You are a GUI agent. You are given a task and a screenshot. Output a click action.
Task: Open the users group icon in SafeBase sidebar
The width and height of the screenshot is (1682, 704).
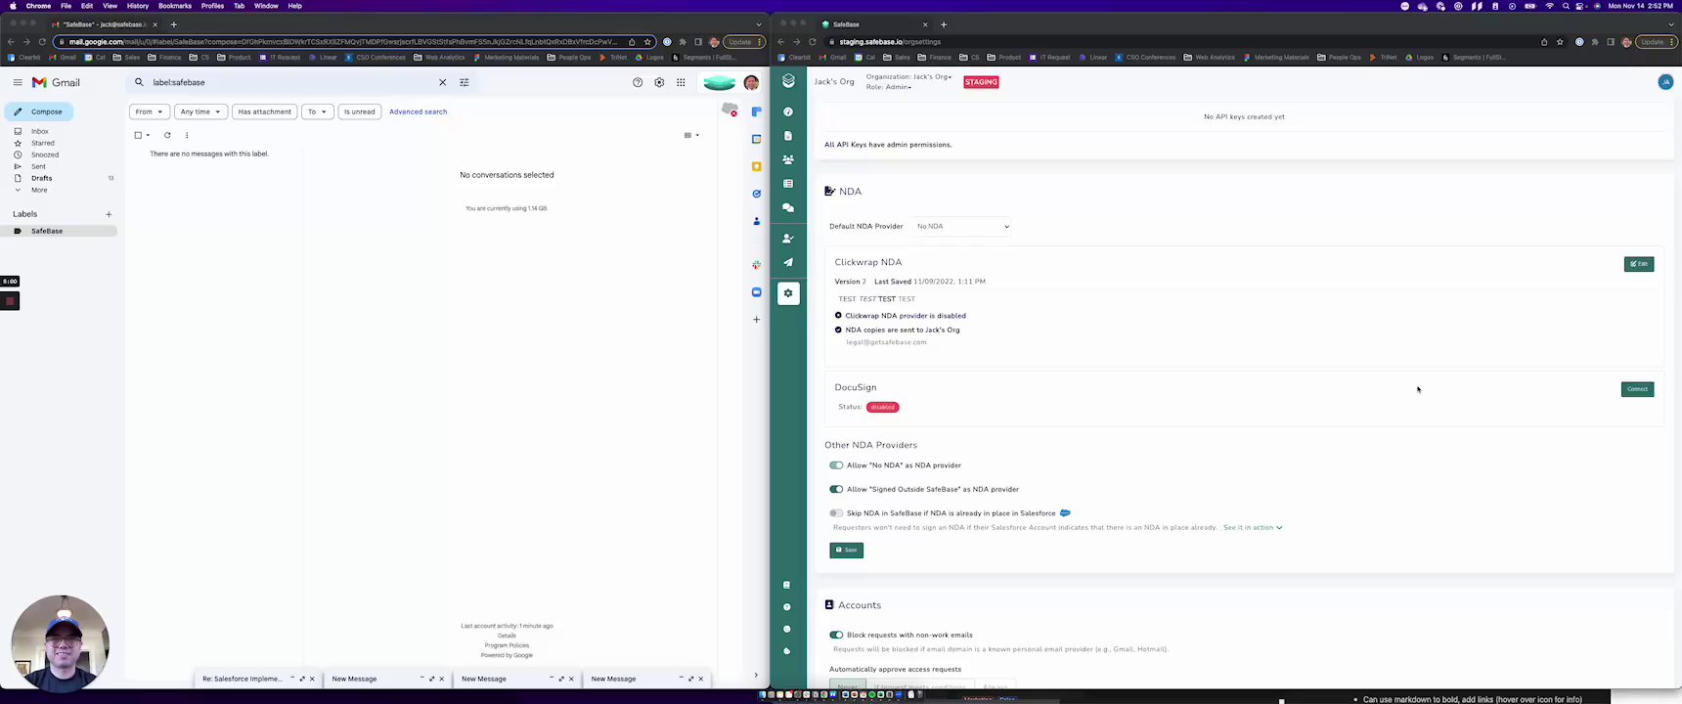point(788,159)
